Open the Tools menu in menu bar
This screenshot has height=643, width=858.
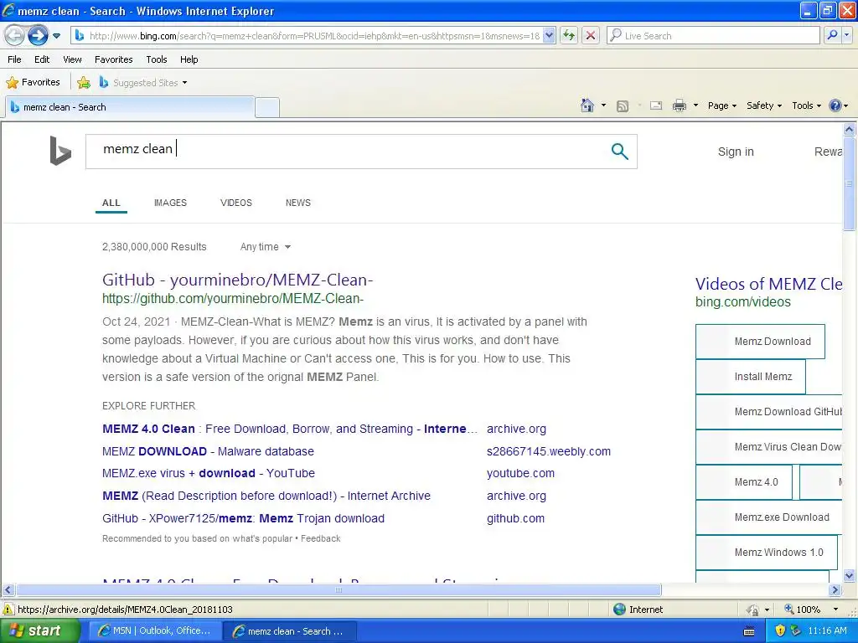(156, 59)
